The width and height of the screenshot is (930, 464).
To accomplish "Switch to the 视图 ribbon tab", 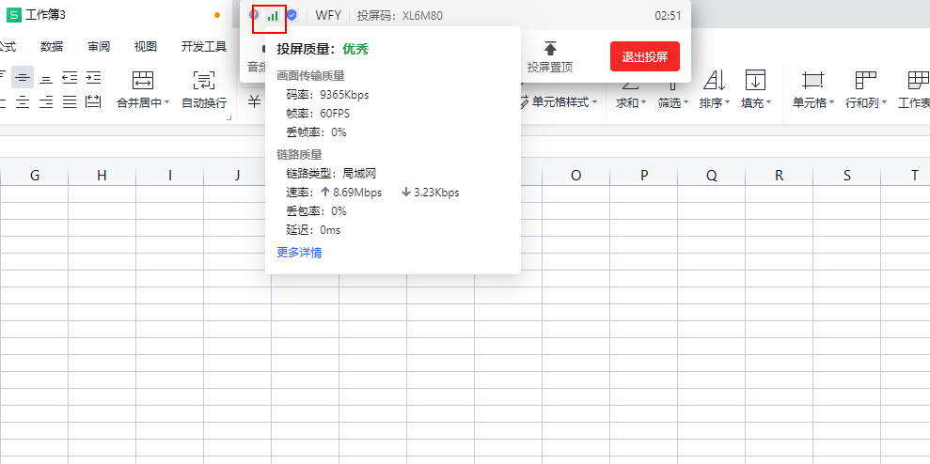I will point(146,47).
